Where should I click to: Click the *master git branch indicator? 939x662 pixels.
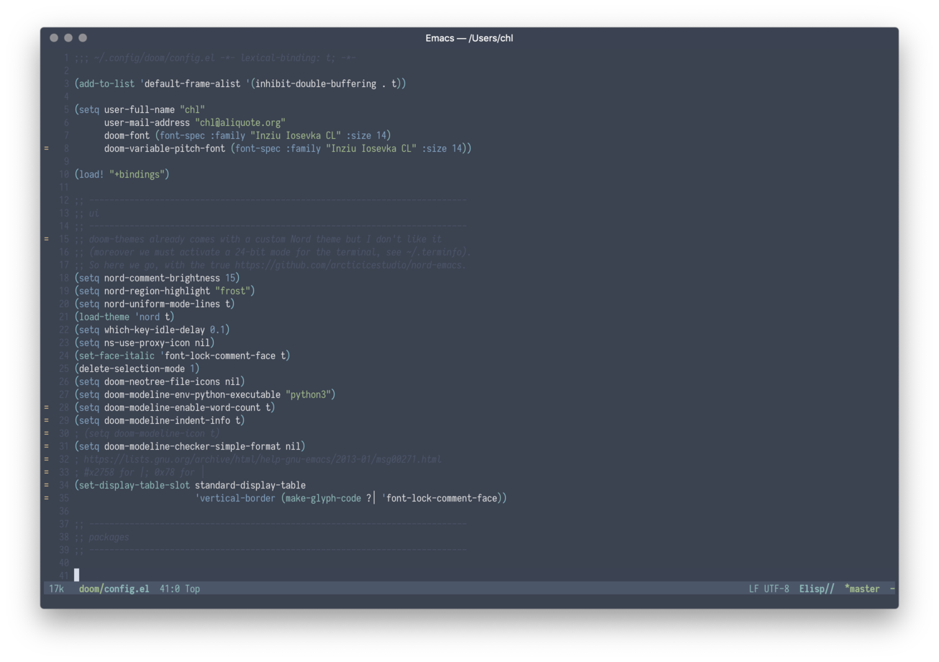(x=862, y=589)
